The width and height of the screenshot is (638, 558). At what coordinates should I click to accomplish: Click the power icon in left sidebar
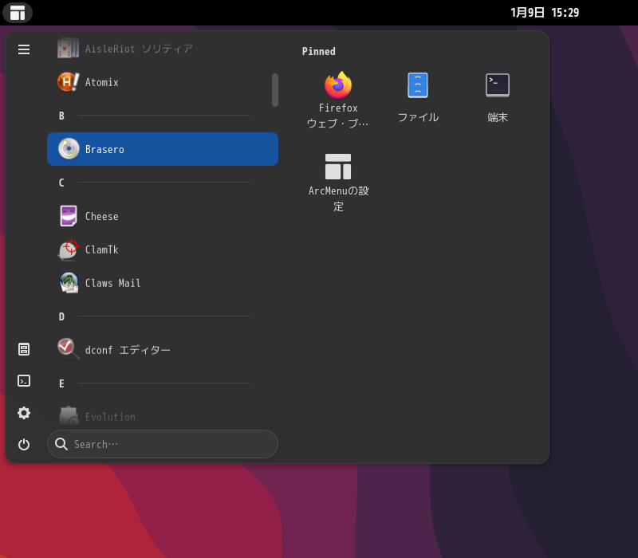[x=24, y=444]
